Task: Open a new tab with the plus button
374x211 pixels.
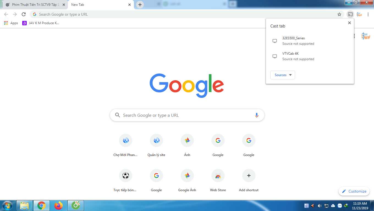Action: click(140, 5)
